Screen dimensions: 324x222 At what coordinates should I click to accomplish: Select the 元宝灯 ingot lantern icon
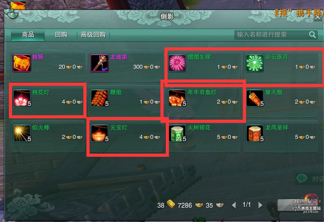click(99, 134)
